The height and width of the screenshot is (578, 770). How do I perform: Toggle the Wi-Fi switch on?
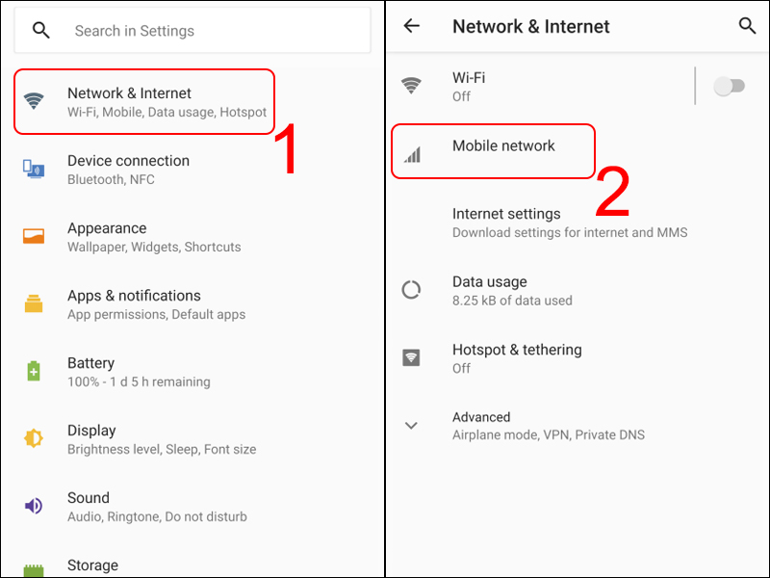730,86
